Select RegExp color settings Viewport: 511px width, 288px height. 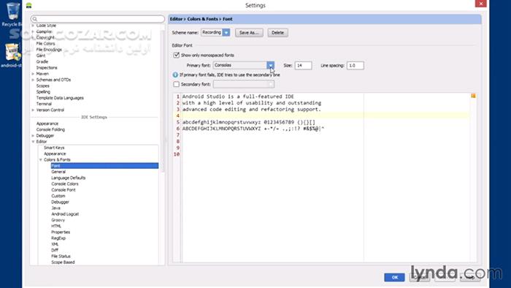coord(58,238)
